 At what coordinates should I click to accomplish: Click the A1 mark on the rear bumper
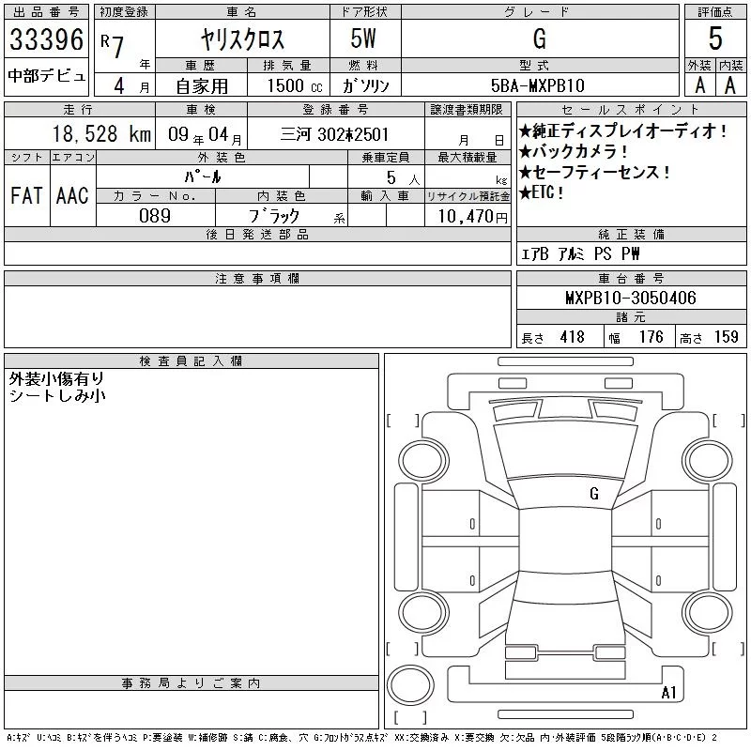pos(668,692)
